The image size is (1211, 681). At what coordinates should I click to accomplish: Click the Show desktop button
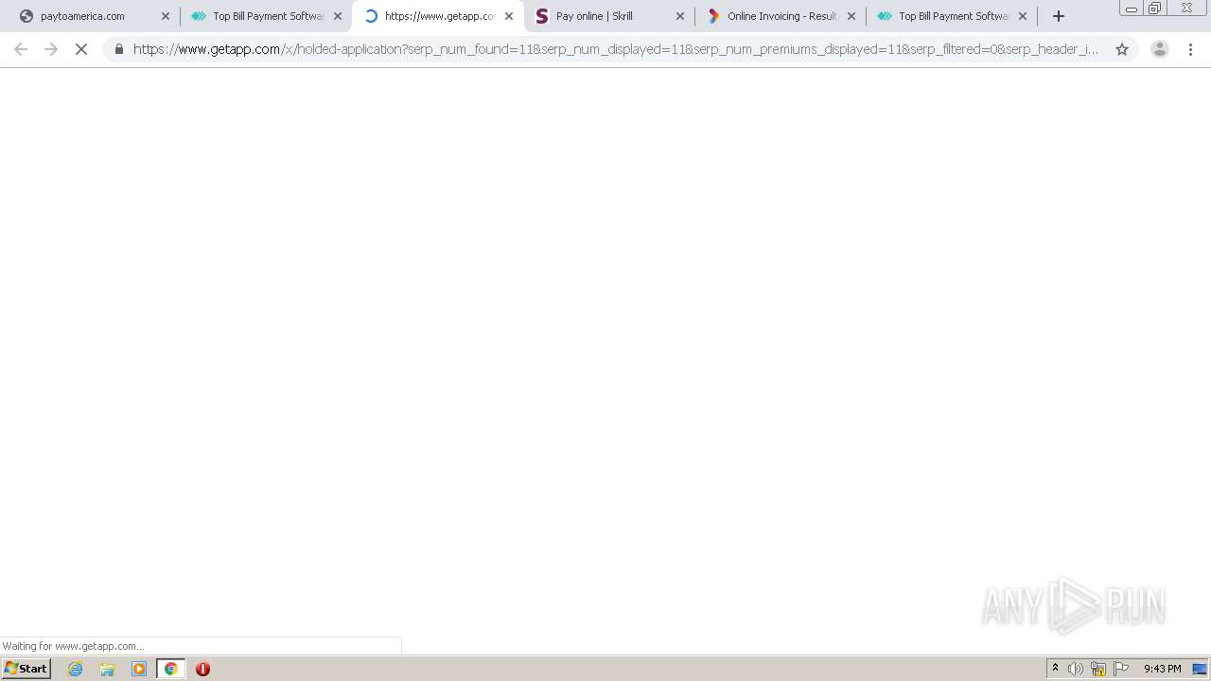(1201, 669)
